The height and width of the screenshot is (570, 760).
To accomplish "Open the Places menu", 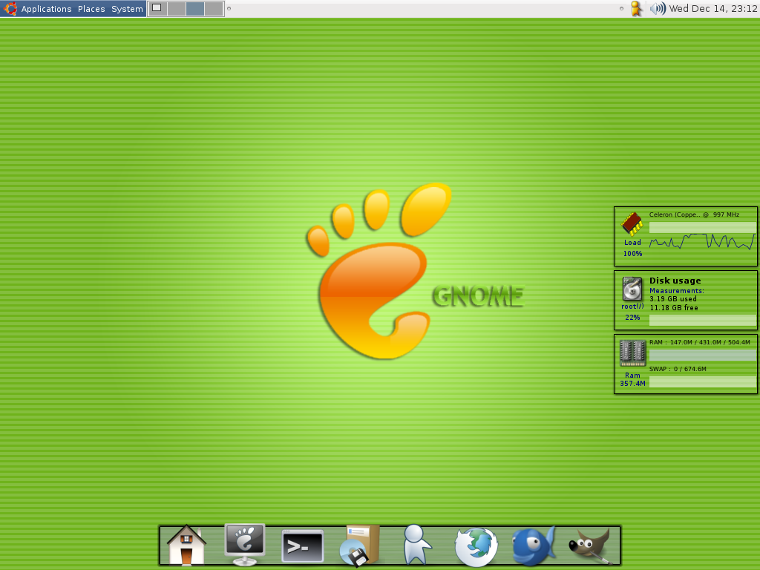I will 91,9.
